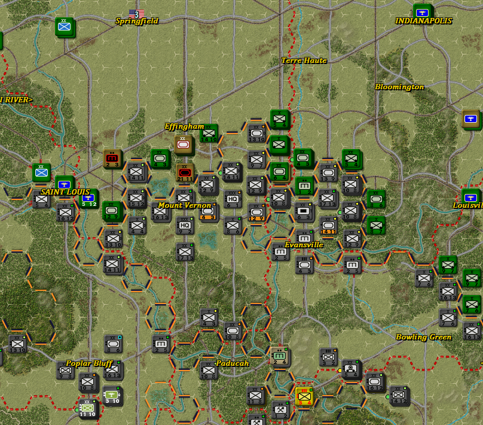Viewport: 483px width, 425px height.
Task: Select the grey counter 9 8 at Poplar Bluff
Action: point(65,370)
